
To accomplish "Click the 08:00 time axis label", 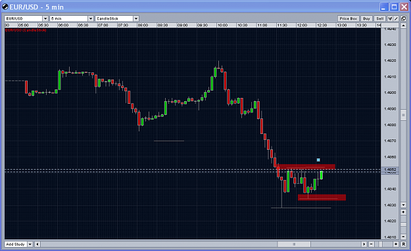I will (143, 26).
